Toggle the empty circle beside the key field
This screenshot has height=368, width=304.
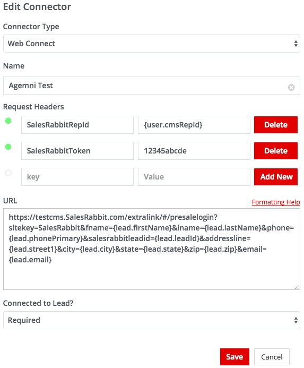pyautogui.click(x=8, y=173)
